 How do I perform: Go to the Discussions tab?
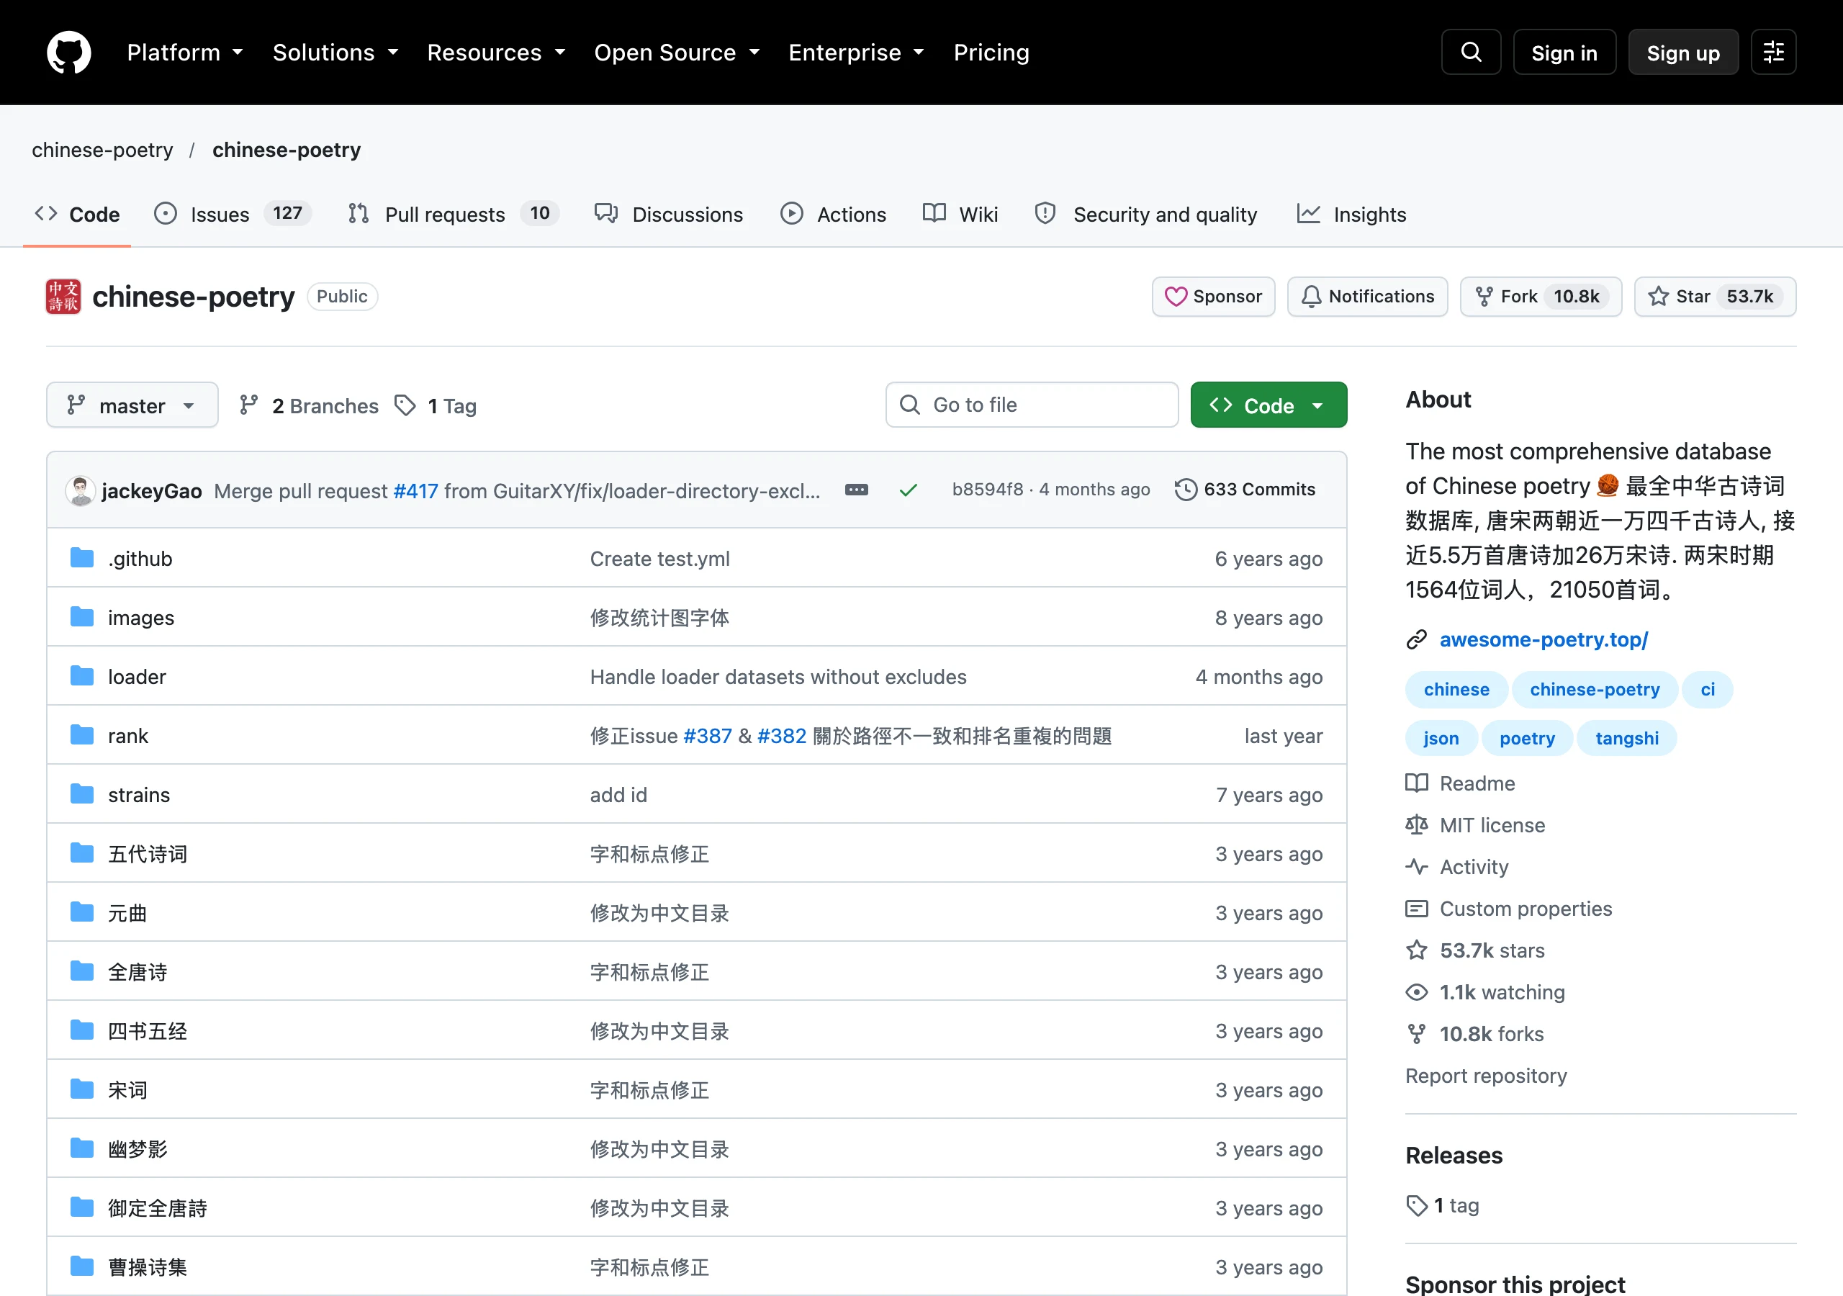coord(669,215)
